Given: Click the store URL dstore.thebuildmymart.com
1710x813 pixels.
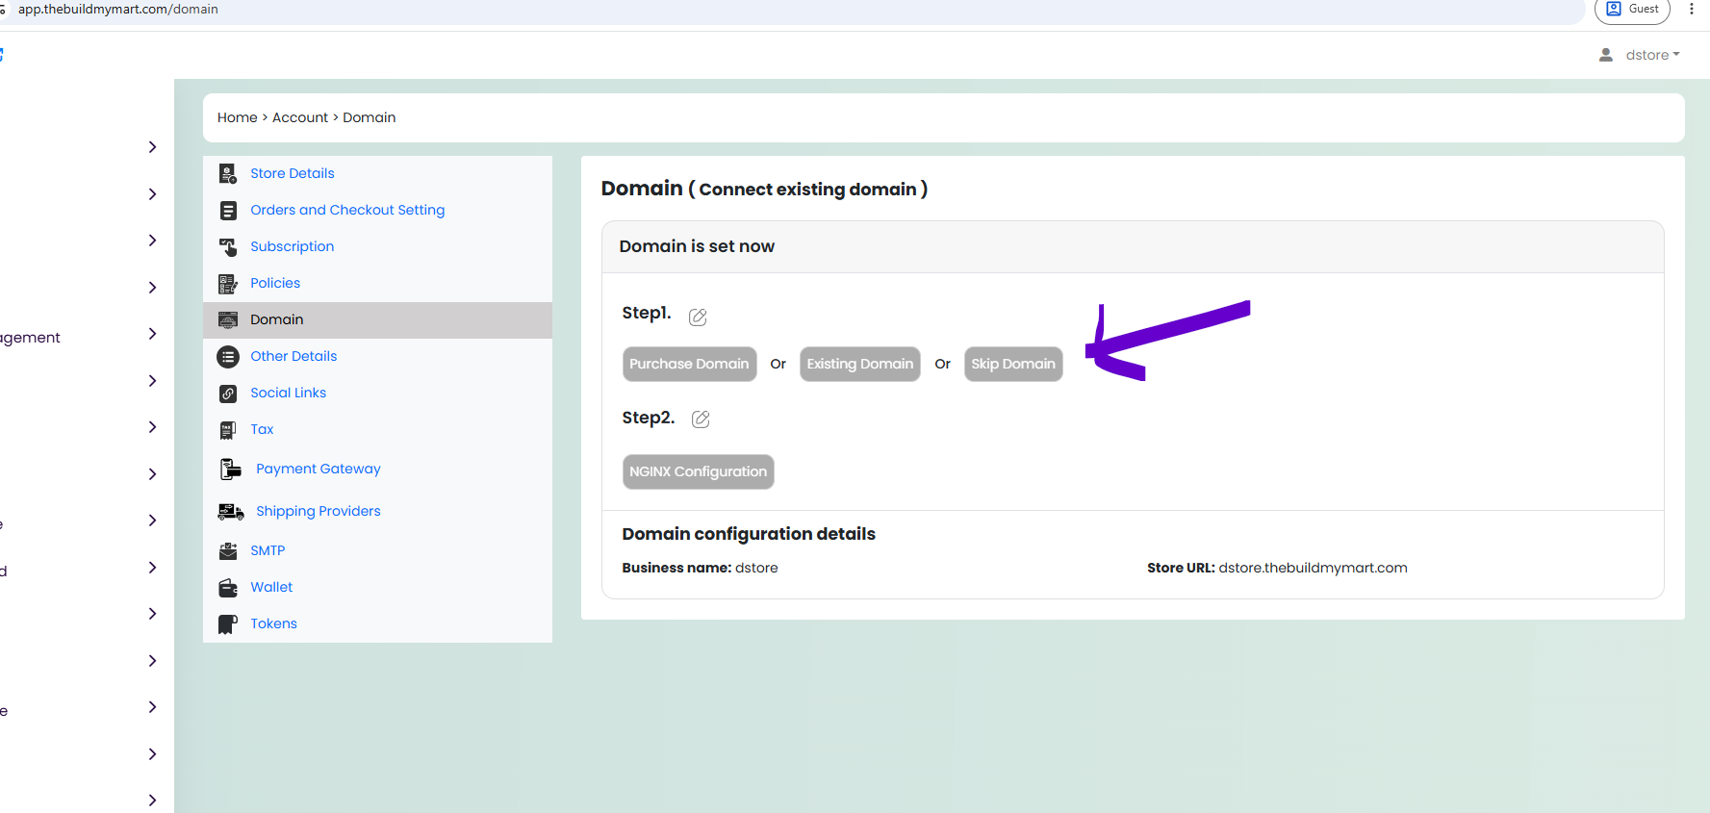Looking at the screenshot, I should point(1313,568).
